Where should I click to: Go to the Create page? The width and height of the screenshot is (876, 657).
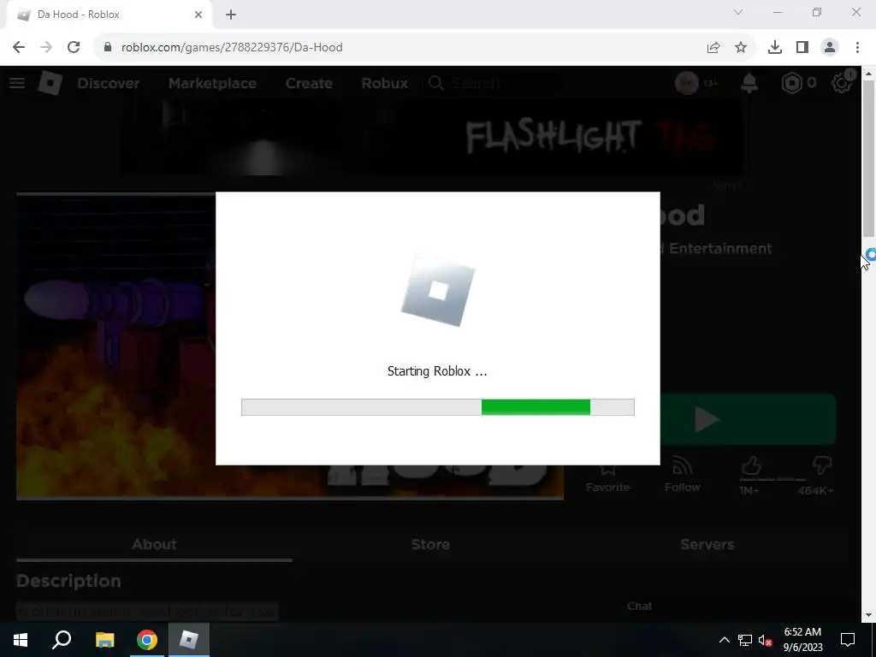309,83
